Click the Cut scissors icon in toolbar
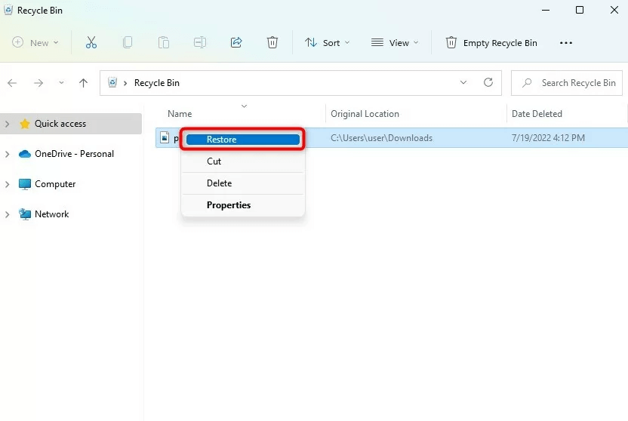Screen dimensions: 628x421 point(91,43)
